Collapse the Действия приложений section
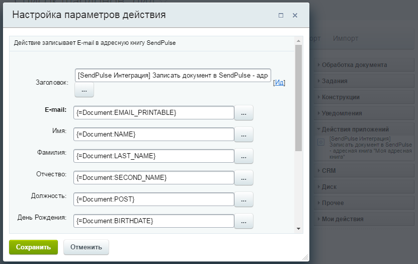 (355, 129)
